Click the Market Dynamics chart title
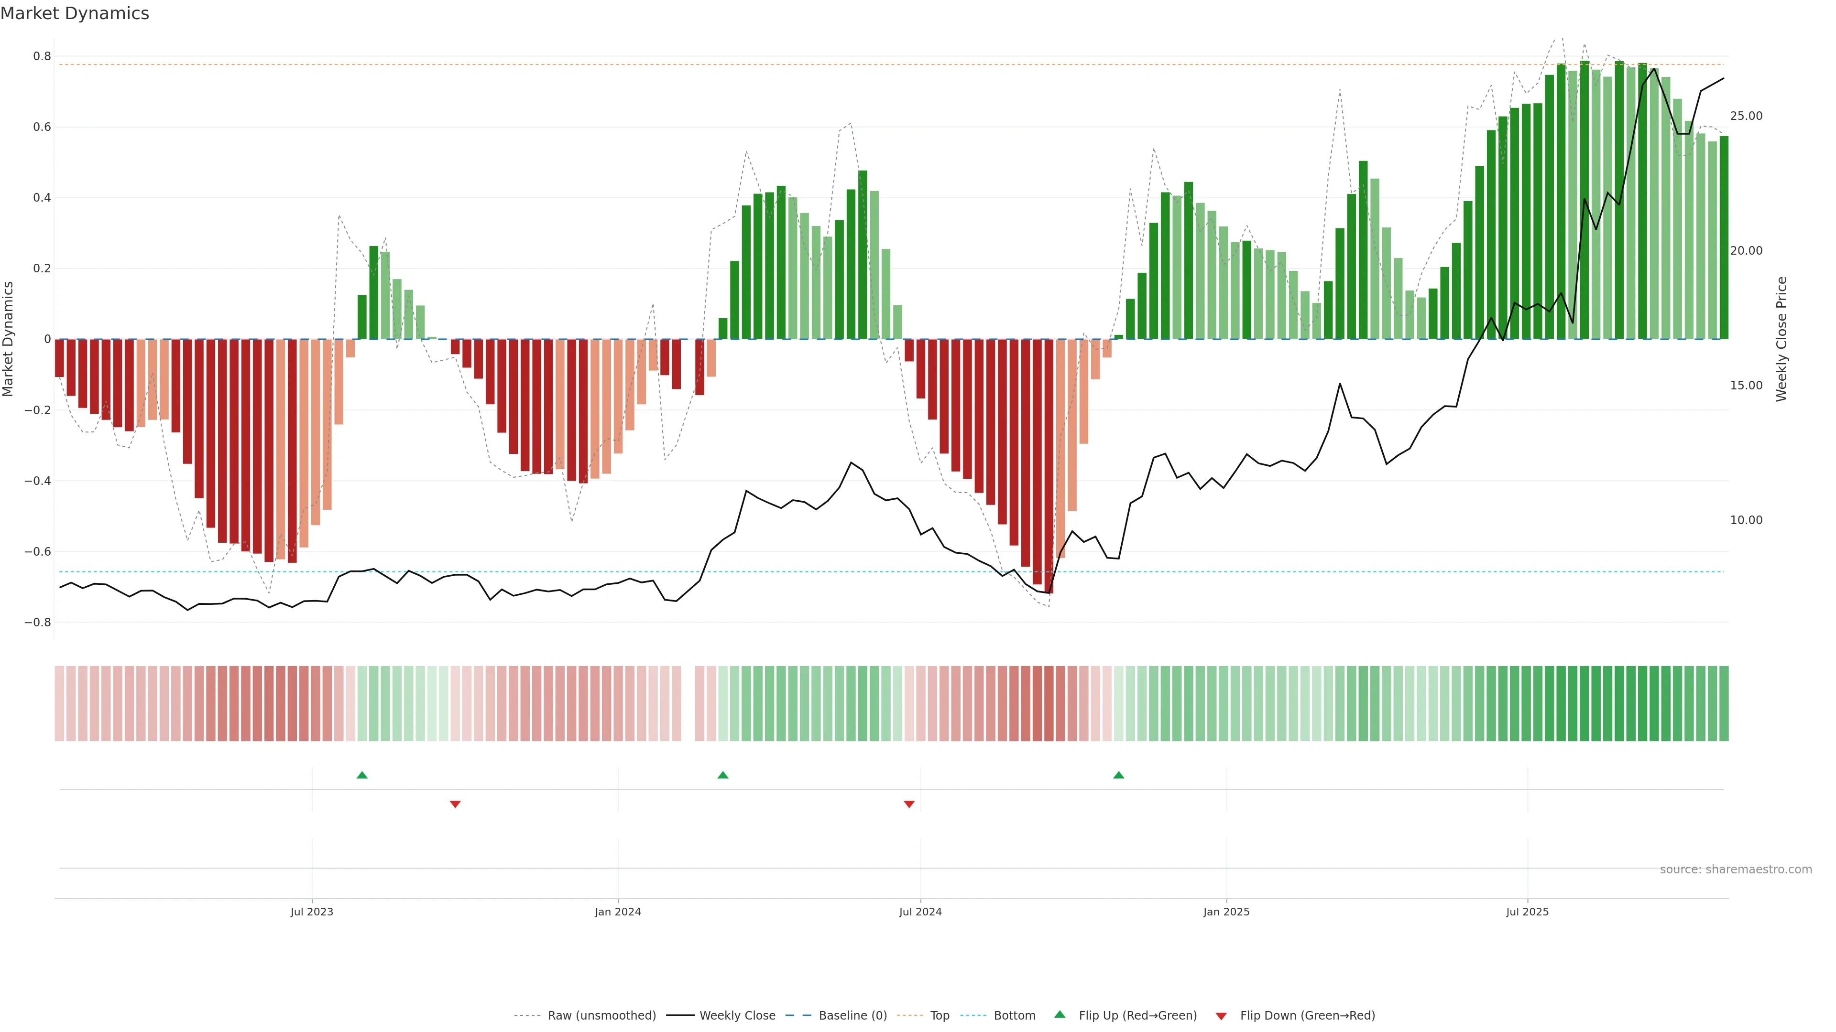This screenshot has width=1836, height=1032. pyautogui.click(x=75, y=13)
